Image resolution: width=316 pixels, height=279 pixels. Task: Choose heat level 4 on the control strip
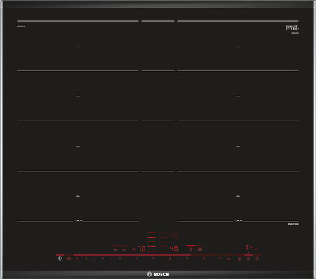pos(137,259)
